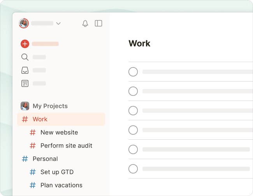253x196 pixels.
Task: Collapse the My Projects section
Action: (x=50, y=106)
